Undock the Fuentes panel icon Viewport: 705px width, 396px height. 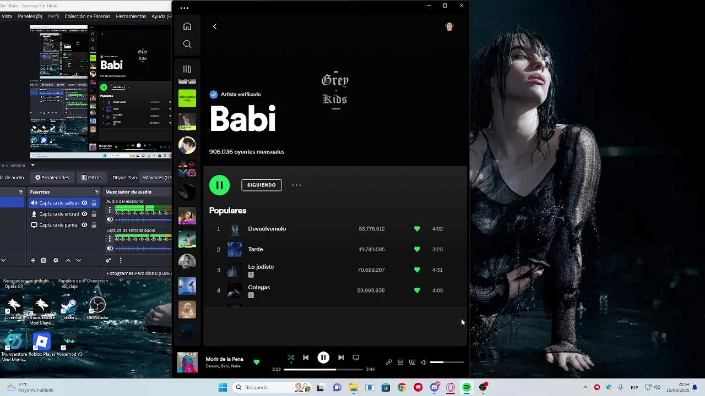click(96, 192)
